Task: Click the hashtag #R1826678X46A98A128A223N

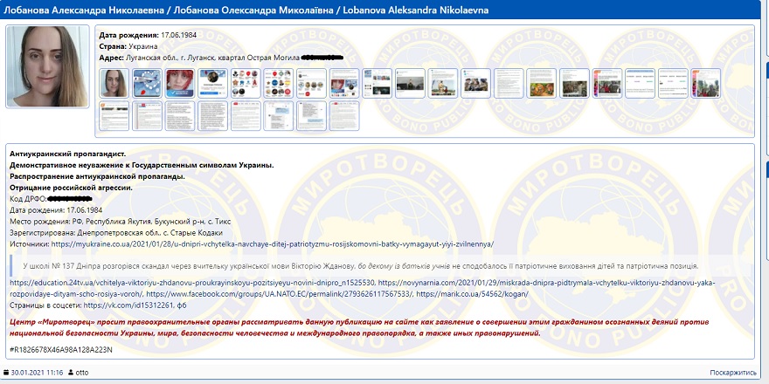Action: point(61,350)
